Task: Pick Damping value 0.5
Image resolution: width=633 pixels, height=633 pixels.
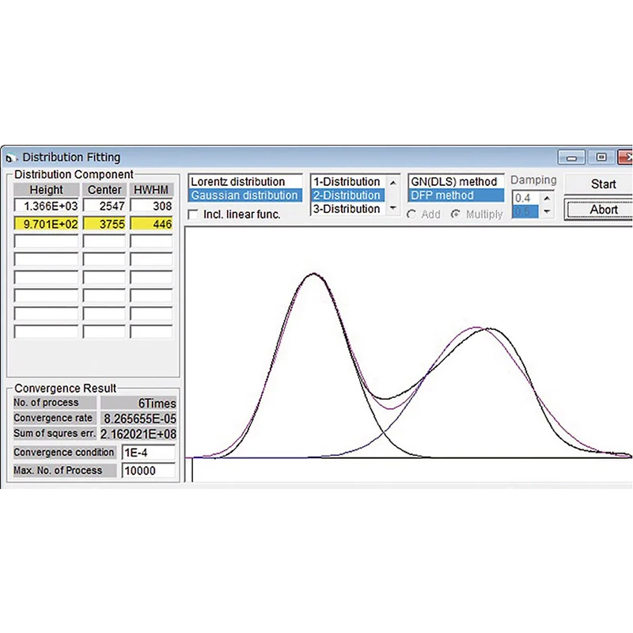Action: [x=525, y=211]
